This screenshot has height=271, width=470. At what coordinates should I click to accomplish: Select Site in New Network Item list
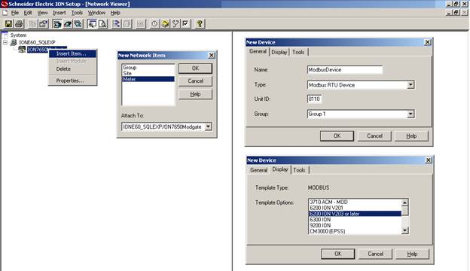pos(148,73)
